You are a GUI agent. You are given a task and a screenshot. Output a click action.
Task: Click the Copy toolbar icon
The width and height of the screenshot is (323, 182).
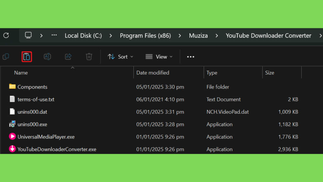tap(6, 57)
